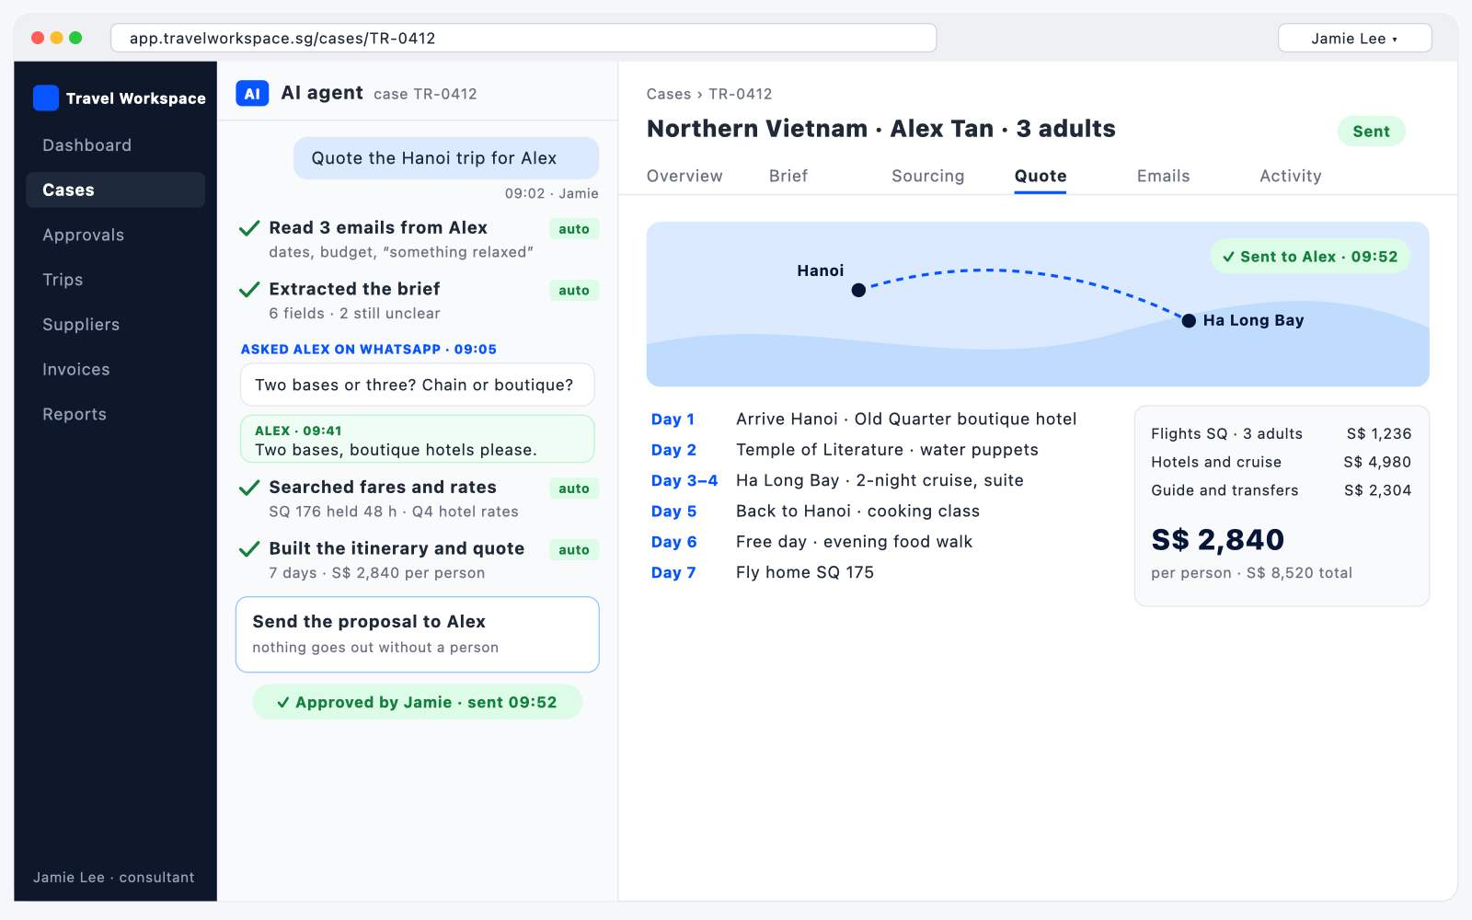
Task: Select the Quote tab
Action: pos(1041,176)
